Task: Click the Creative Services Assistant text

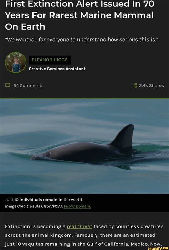Action: coord(57,69)
